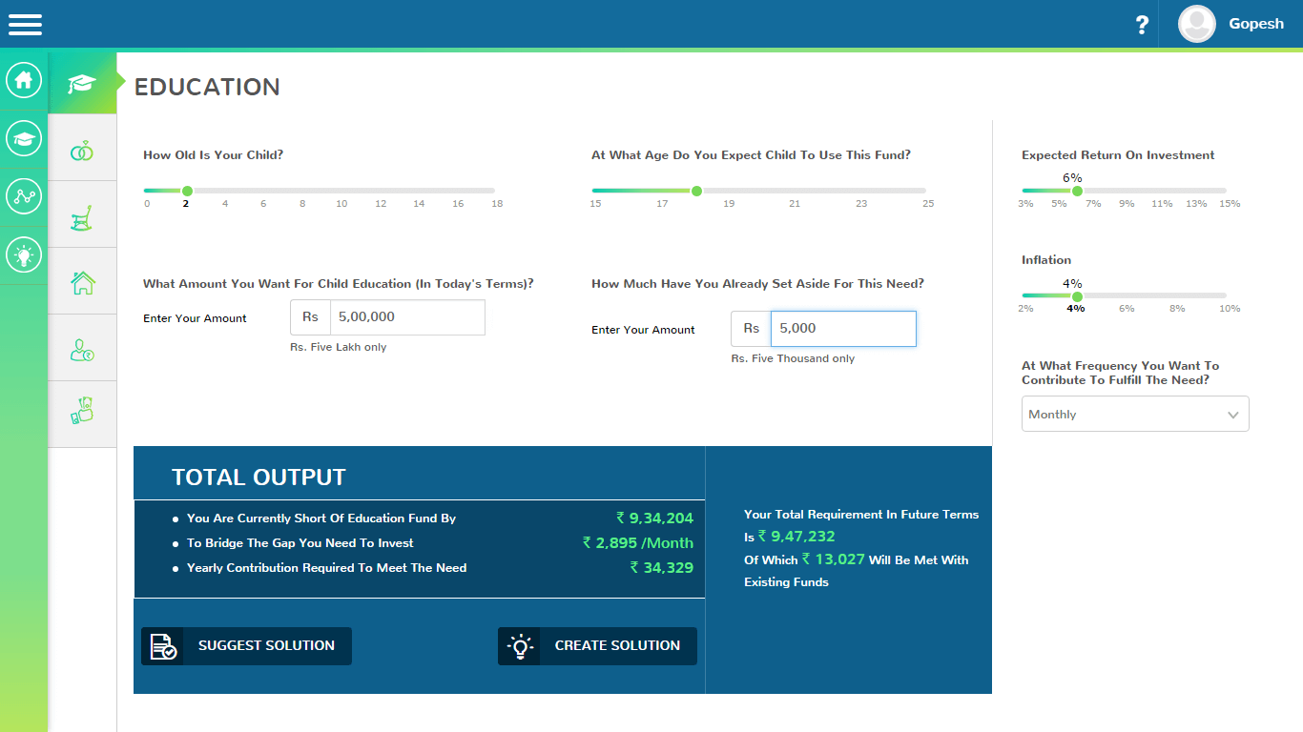Click the Suggest Solution button
Viewport: 1303px width, 732px height.
(246, 646)
